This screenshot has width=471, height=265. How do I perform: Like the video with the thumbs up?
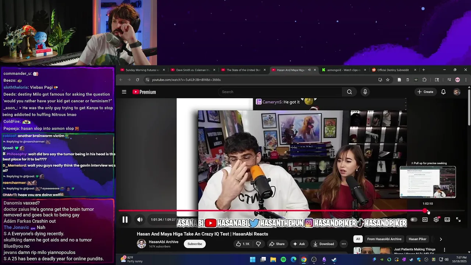[x=242, y=244]
